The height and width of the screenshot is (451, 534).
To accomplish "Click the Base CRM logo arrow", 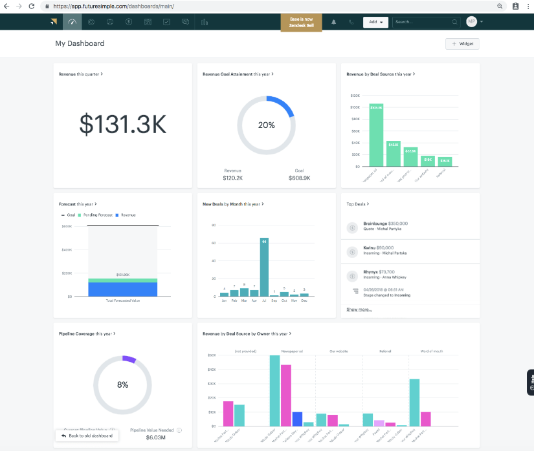I will [x=54, y=21].
